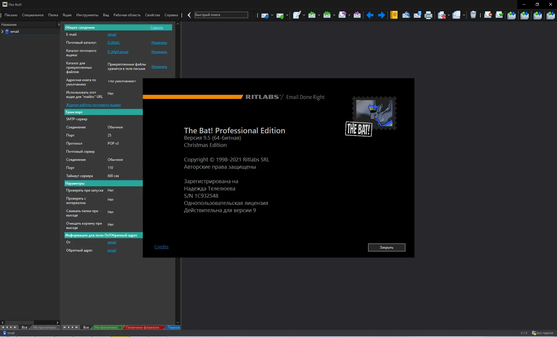Viewport: 557px width, 337px height.
Task: Click the printer icon in toolbar
Action: [x=428, y=15]
